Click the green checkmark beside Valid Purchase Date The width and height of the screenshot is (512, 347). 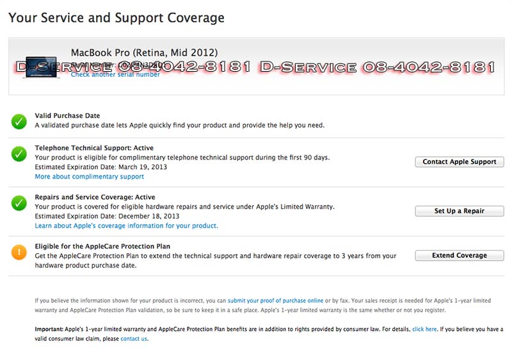click(19, 120)
